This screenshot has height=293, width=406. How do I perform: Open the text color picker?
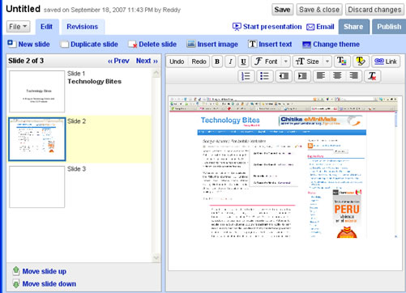[342, 62]
